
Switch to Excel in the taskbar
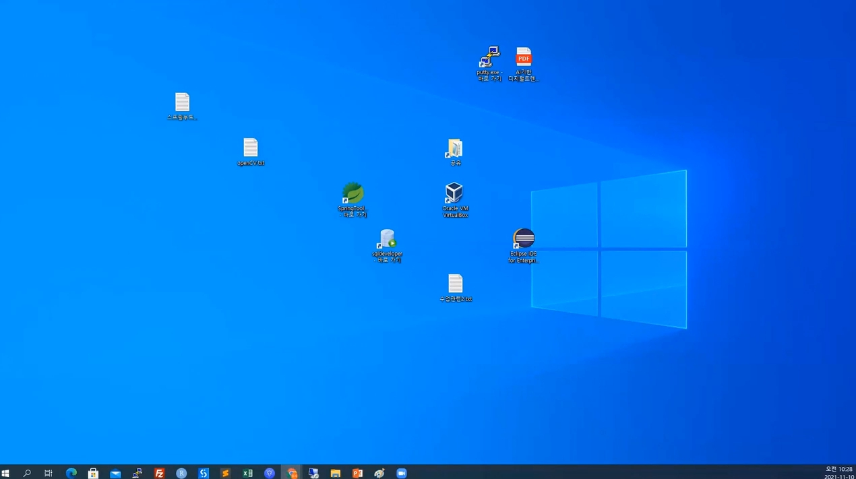(x=247, y=473)
